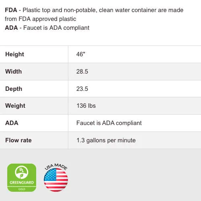
Task: Click the 136 lbs weight value
Action: (x=86, y=106)
